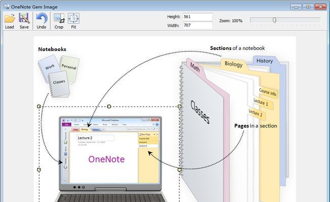Save the image with Save icon

point(24,18)
